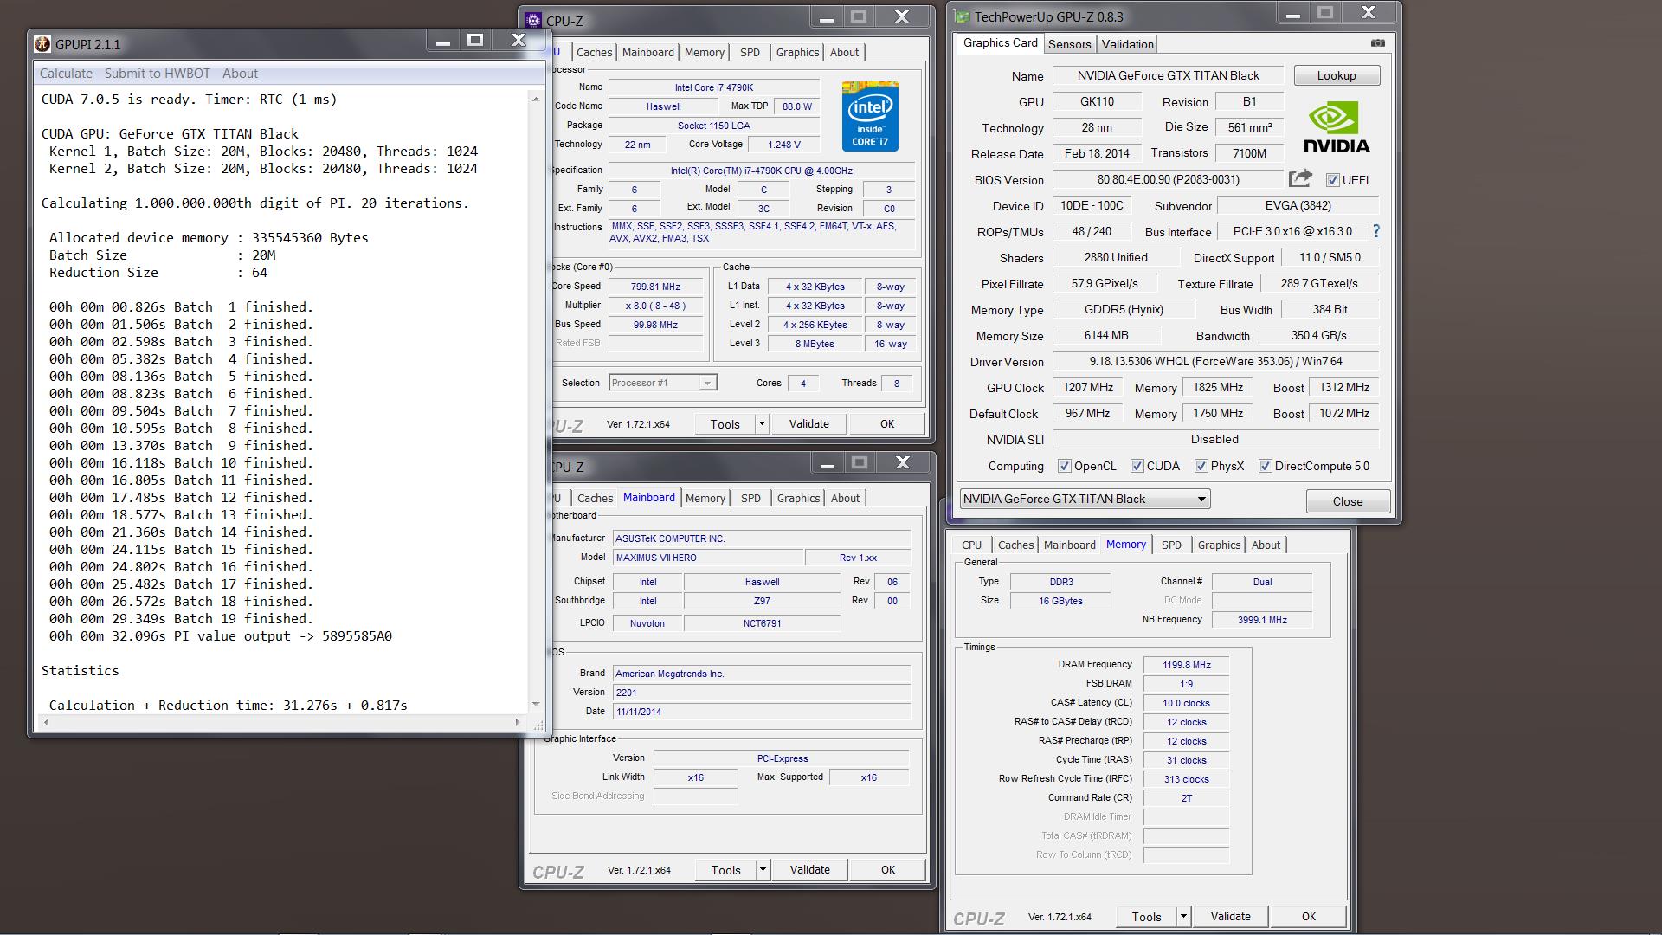
Task: Click the GPU Name field in GPU-Z
Action: click(1169, 75)
